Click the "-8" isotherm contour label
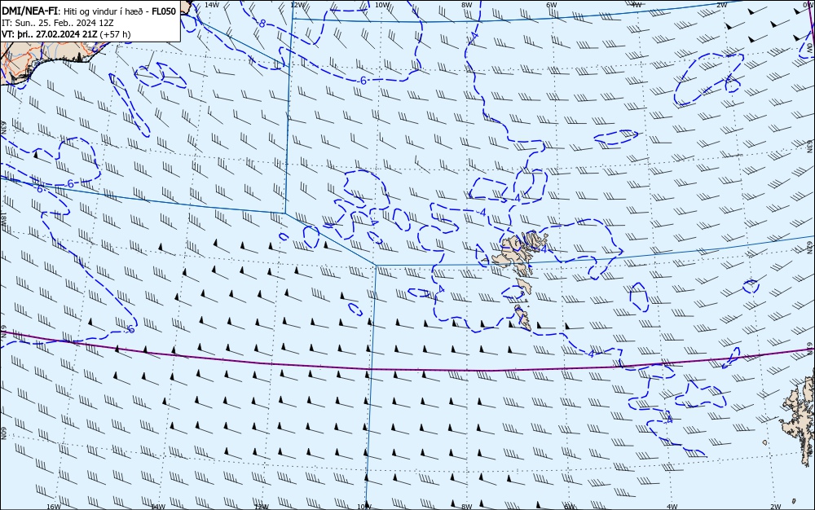The image size is (815, 510). pos(262,24)
